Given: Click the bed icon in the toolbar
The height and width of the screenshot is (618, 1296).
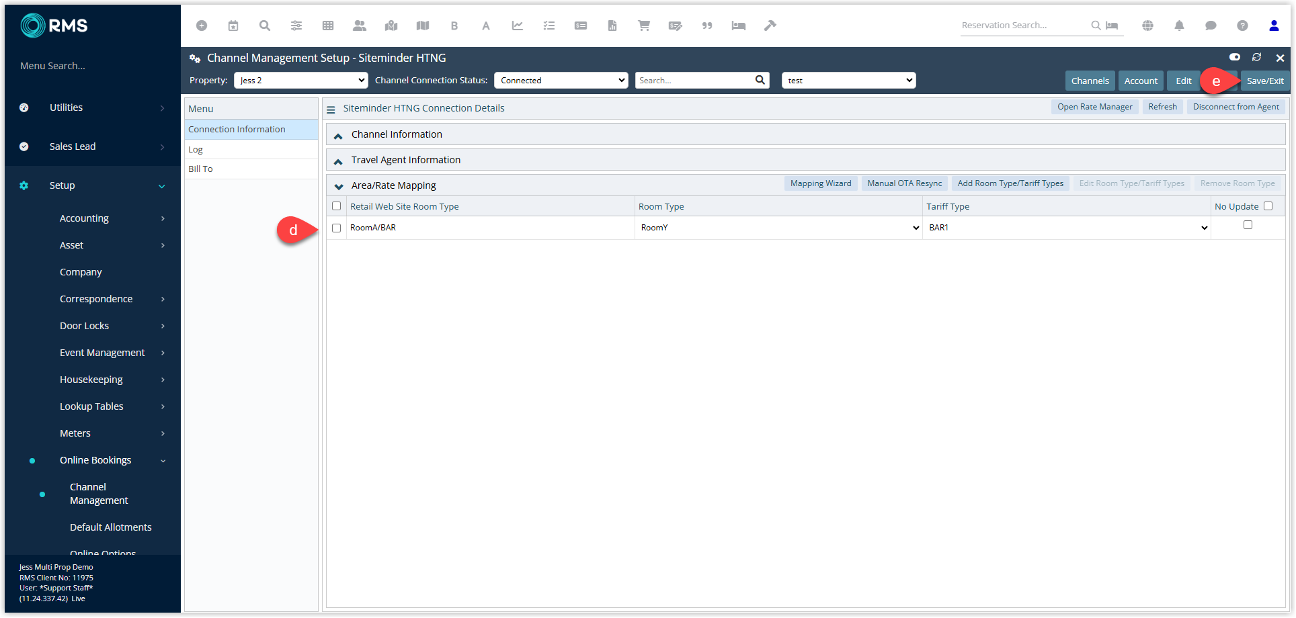Looking at the screenshot, I should click(739, 26).
